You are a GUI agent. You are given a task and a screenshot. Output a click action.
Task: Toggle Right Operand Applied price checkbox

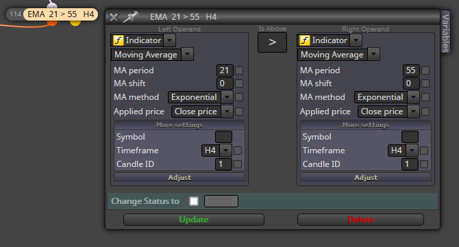pos(425,112)
